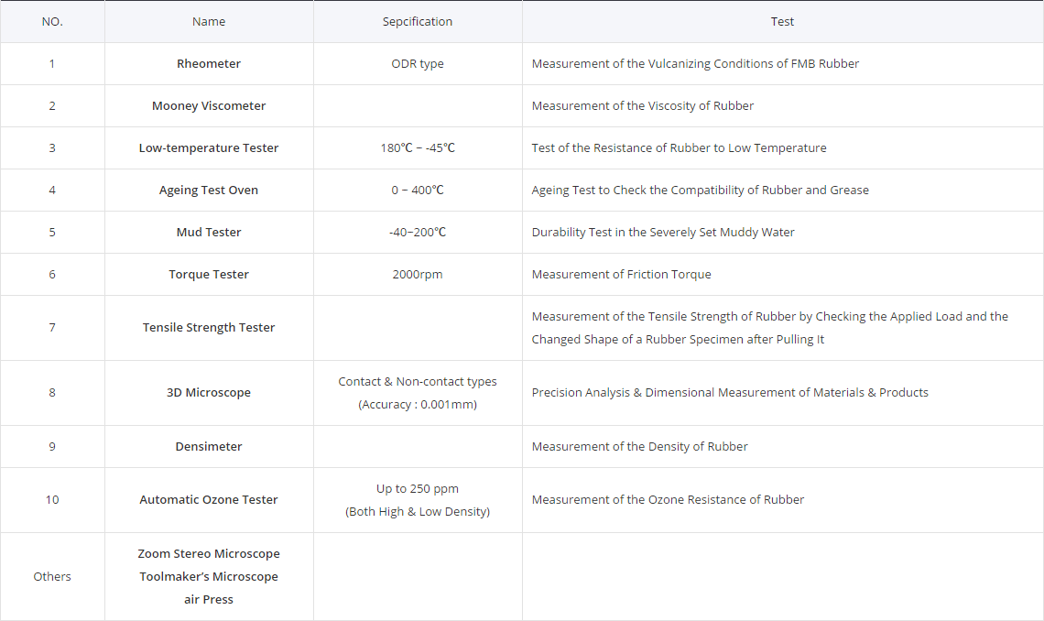This screenshot has width=1044, height=621.
Task: Click row number 5
Action: (x=52, y=233)
